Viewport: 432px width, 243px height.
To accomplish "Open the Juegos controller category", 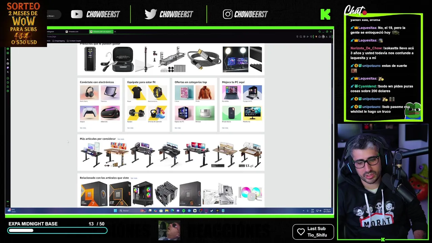I will [89, 113].
